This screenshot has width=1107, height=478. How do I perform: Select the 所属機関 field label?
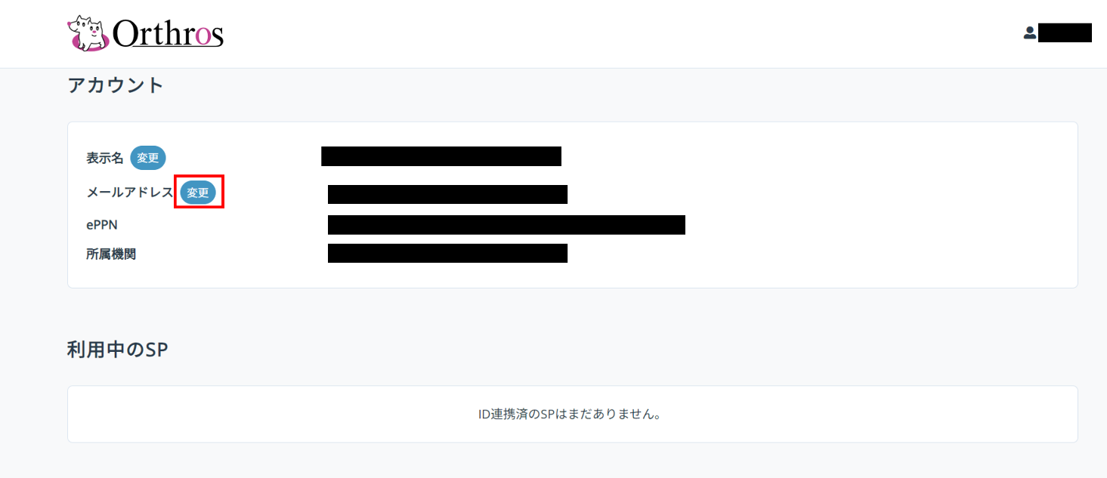[111, 254]
